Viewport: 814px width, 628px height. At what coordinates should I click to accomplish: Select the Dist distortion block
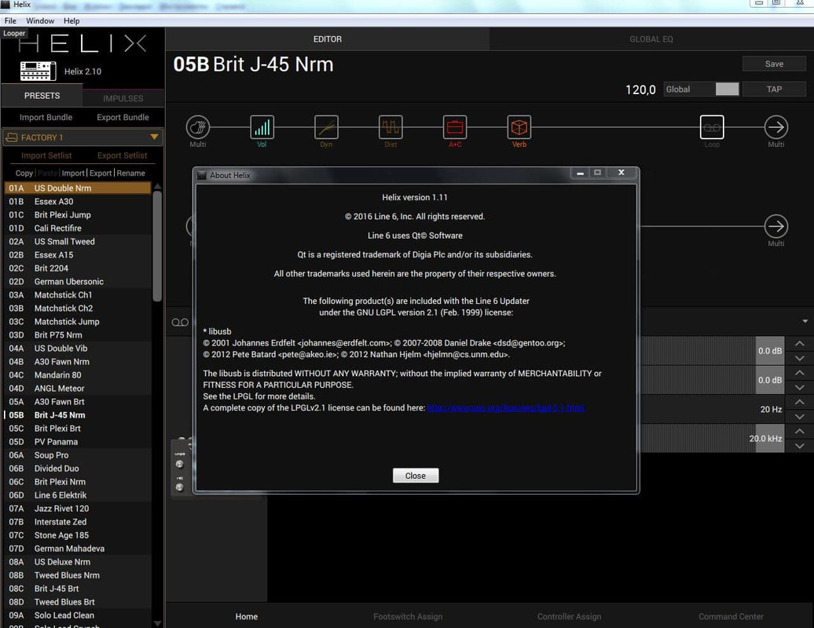[x=391, y=127]
